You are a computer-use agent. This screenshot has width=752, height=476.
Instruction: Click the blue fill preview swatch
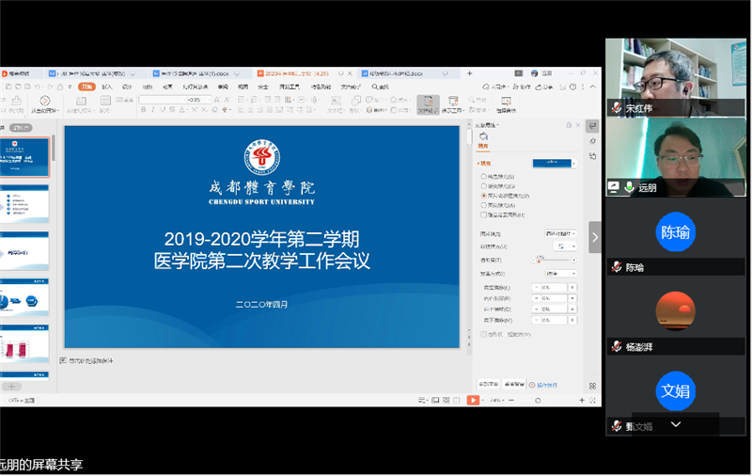552,163
